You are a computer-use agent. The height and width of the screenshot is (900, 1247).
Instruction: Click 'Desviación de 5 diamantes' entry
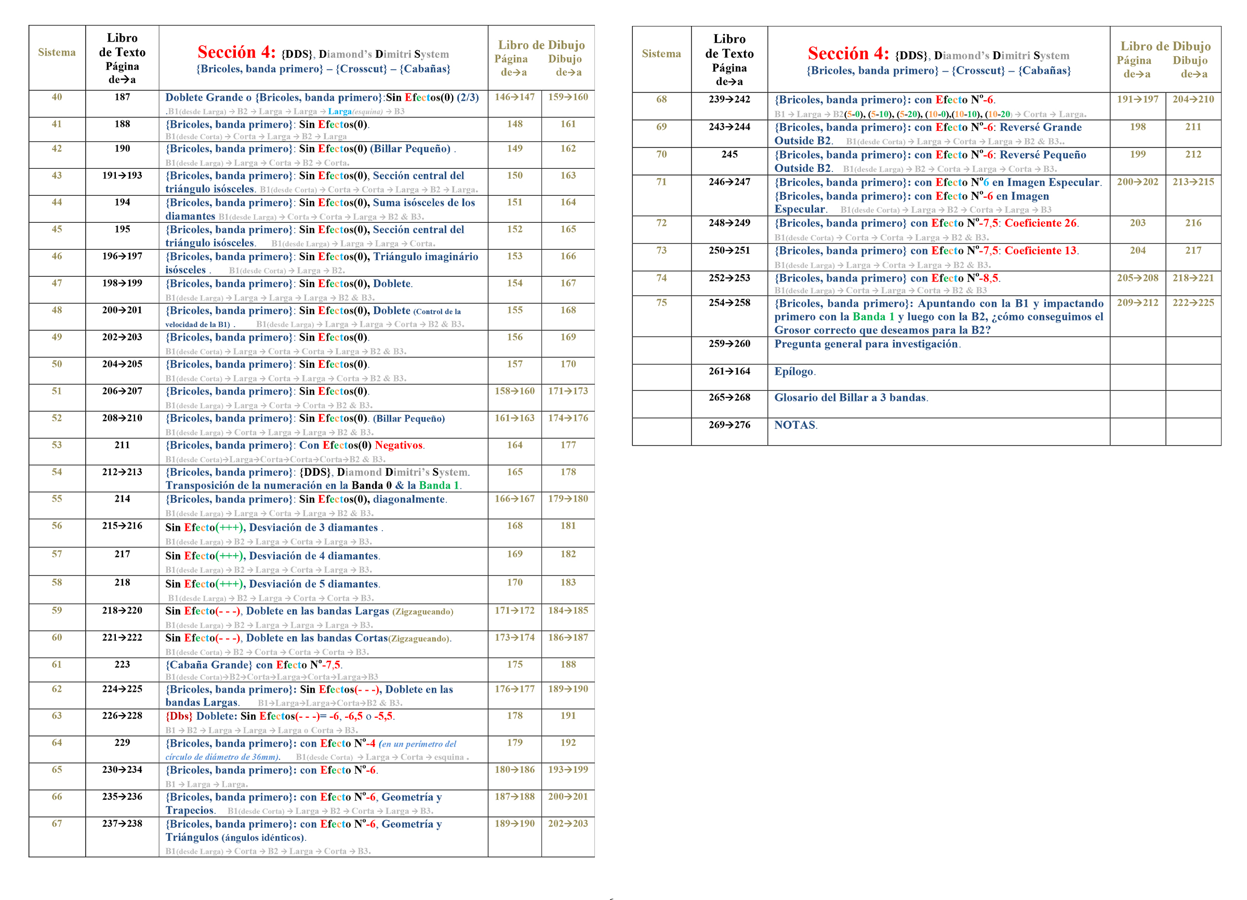pos(313,584)
